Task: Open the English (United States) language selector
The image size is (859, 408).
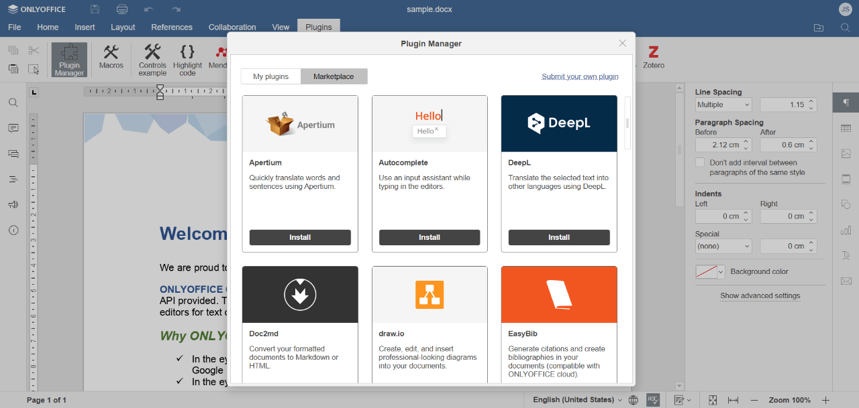Action: pos(577,400)
